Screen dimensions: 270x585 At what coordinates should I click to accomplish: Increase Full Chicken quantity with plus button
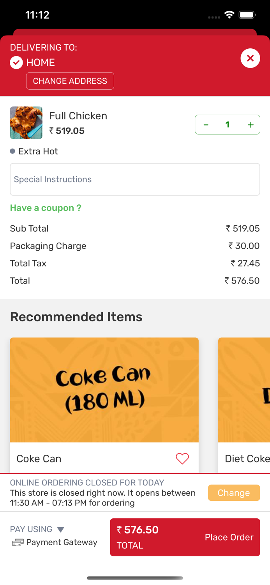click(x=250, y=125)
